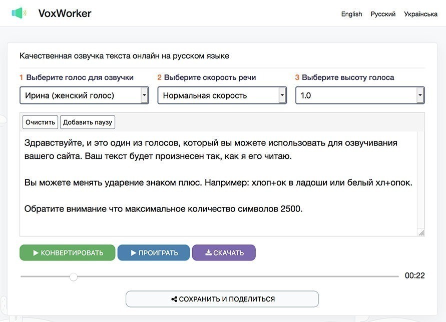This screenshot has height=322, width=446.
Task: Click the textarea resize handle corner
Action: 421,233
